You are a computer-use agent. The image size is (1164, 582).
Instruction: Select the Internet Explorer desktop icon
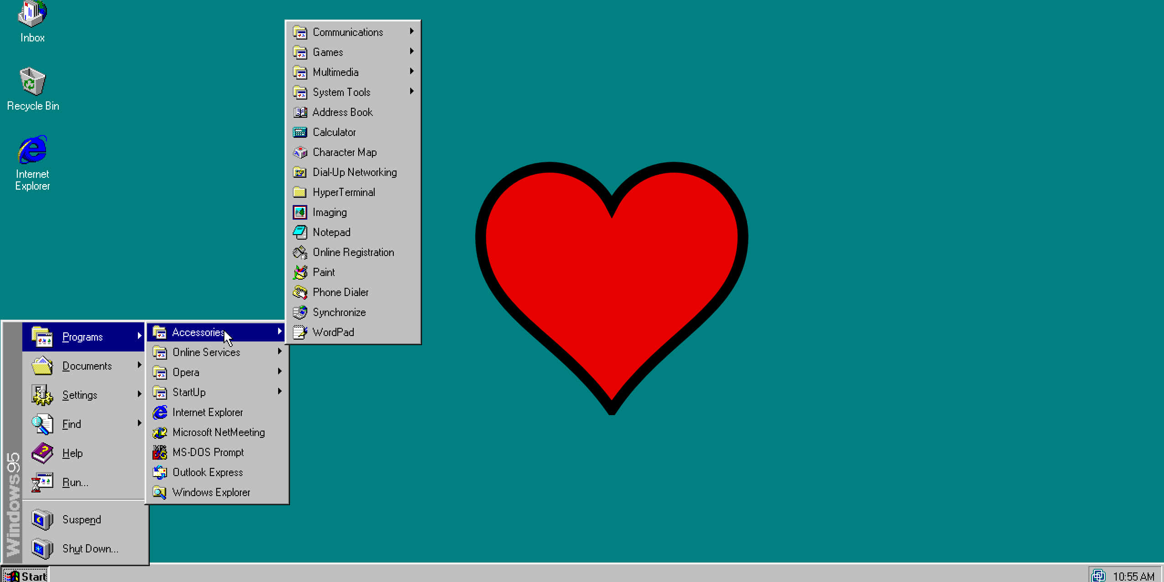tap(32, 163)
